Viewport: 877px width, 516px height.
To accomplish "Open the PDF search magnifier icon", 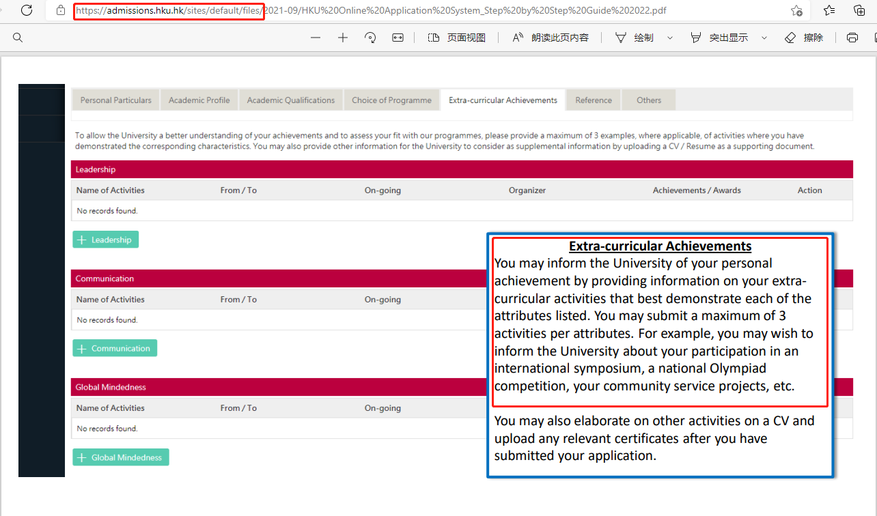I will tap(18, 38).
